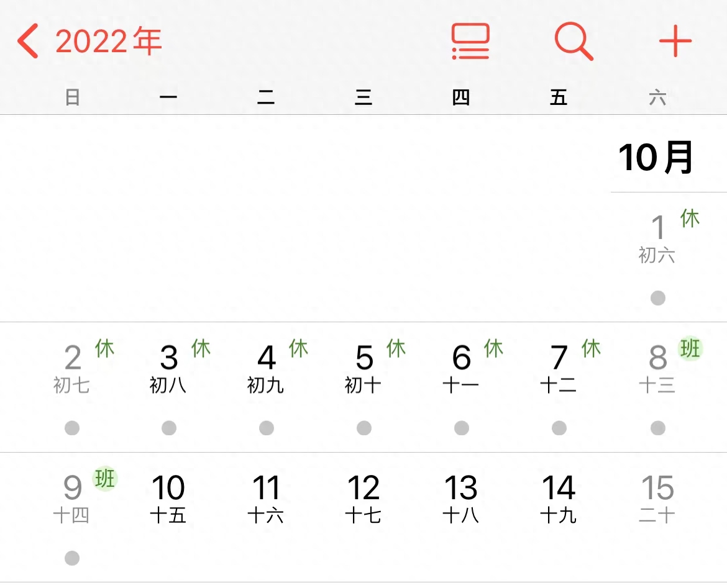727x588 pixels.
Task: Select October 14 十九
Action: point(559,499)
